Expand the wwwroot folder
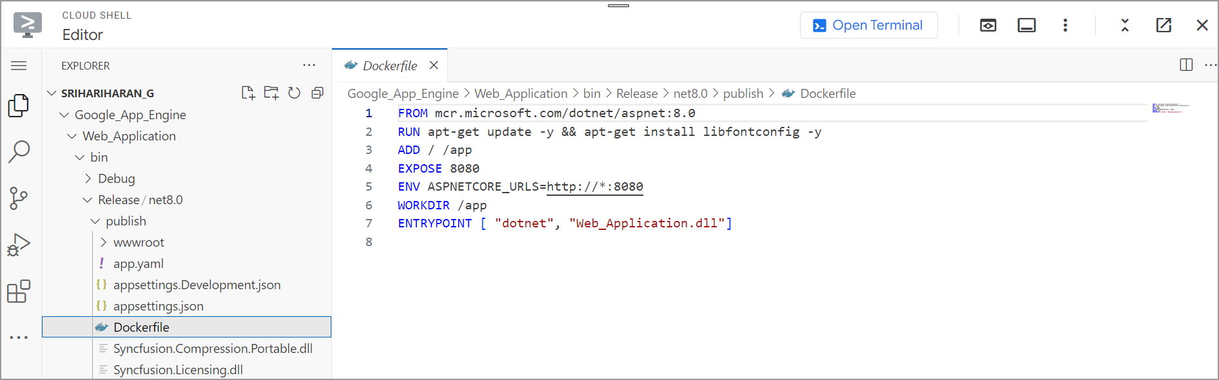Screen dimensions: 1219x380 click(x=138, y=242)
